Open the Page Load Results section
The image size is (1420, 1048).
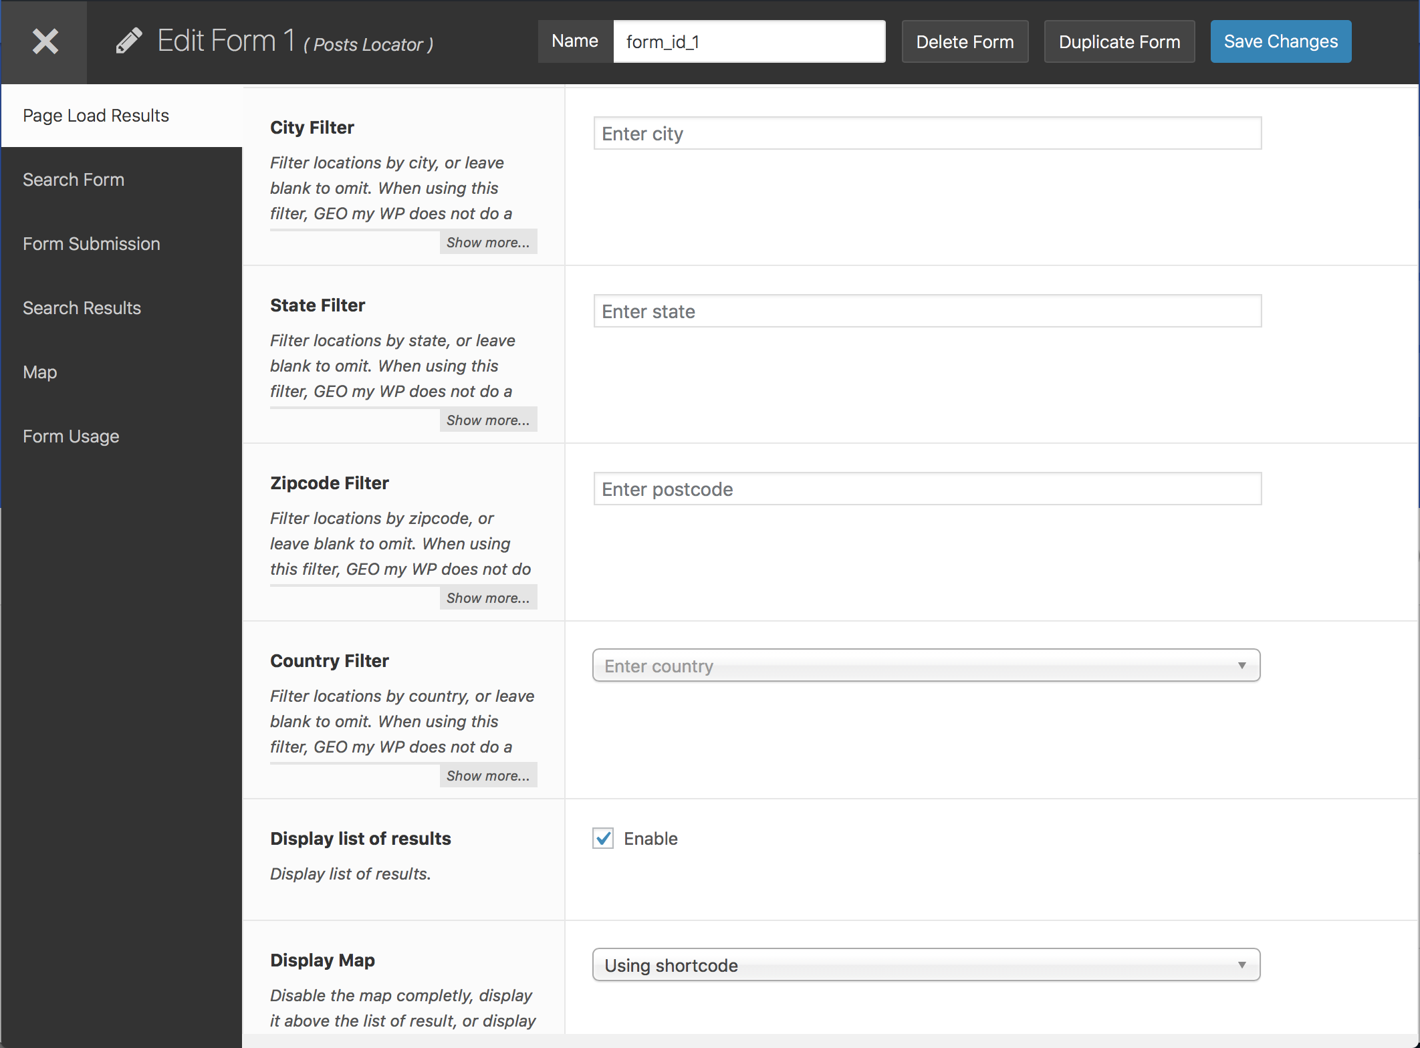pos(96,114)
